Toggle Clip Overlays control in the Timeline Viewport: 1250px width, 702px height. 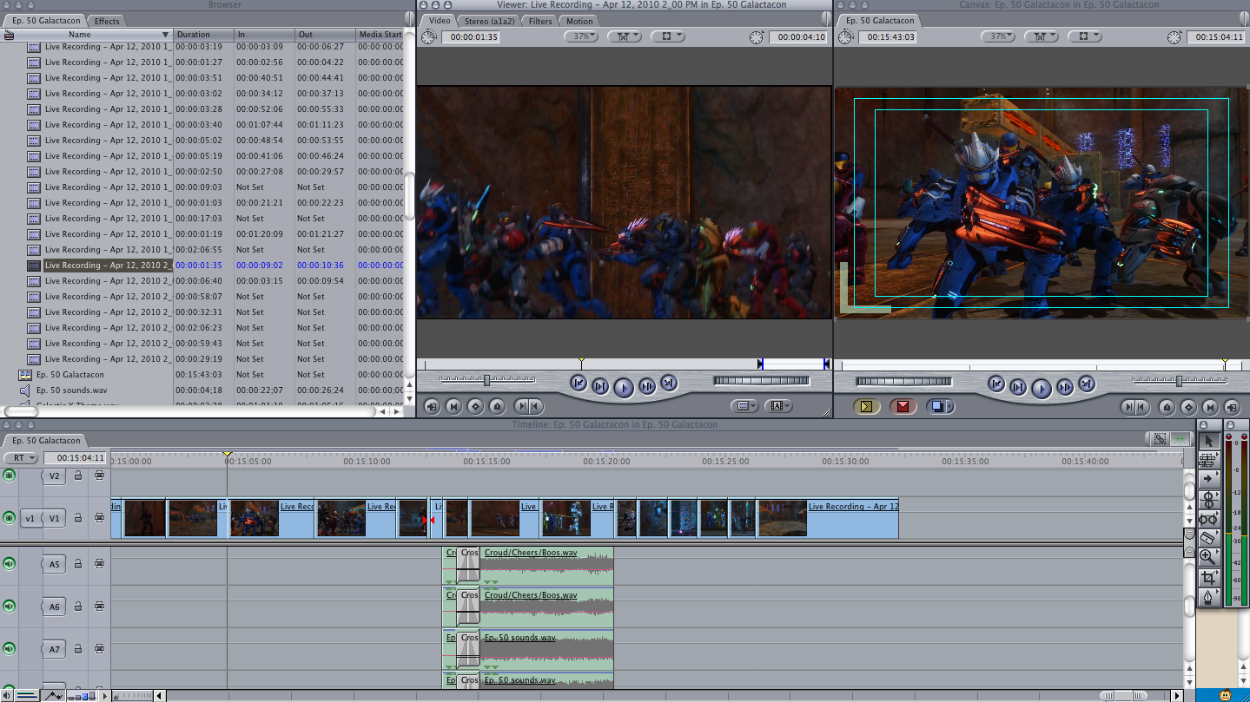click(x=54, y=695)
